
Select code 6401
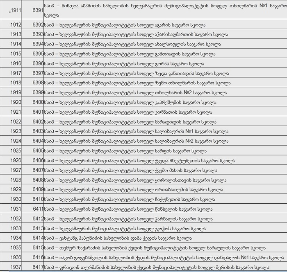pos(38,112)
